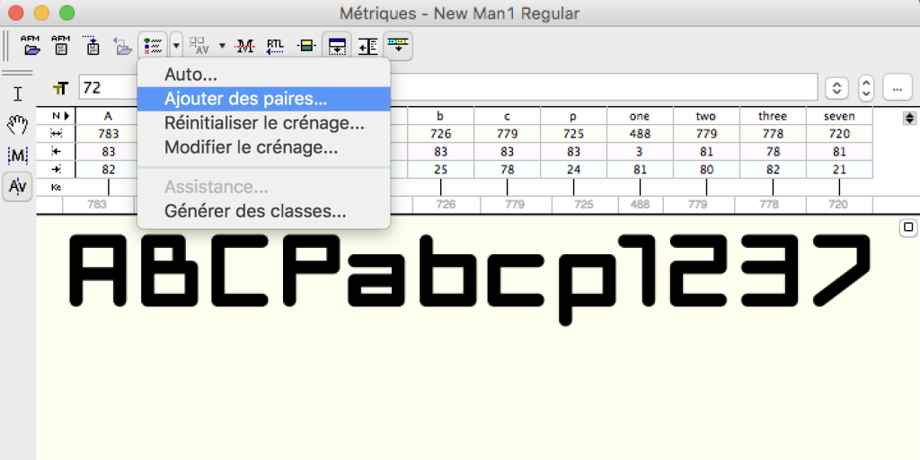920x460 pixels.
Task: Click "Modifier le crénage..." in the menu
Action: 251,147
